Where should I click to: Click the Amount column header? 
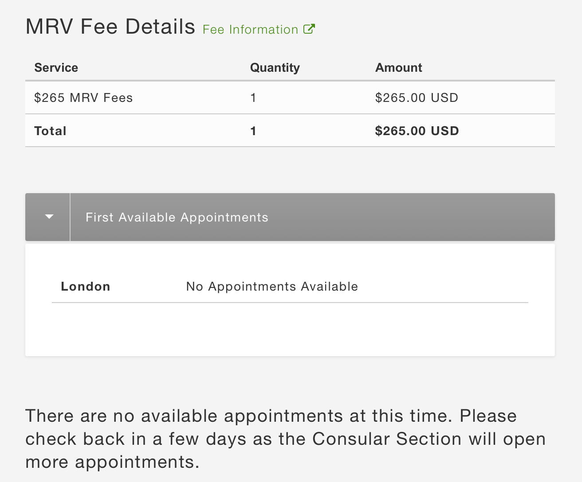[399, 67]
